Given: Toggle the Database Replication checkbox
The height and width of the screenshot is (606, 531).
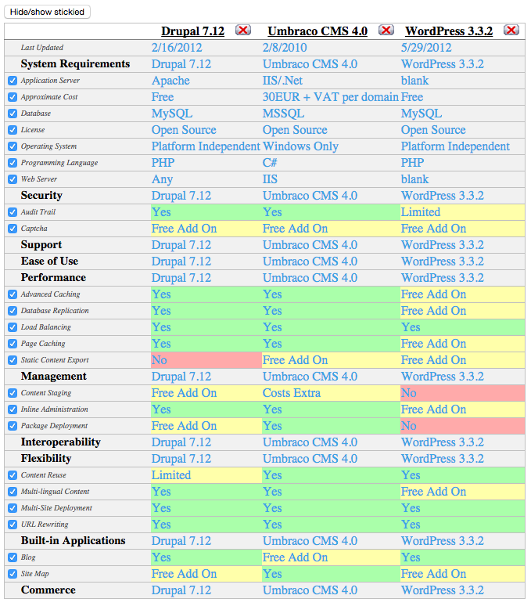Looking at the screenshot, I should [13, 311].
